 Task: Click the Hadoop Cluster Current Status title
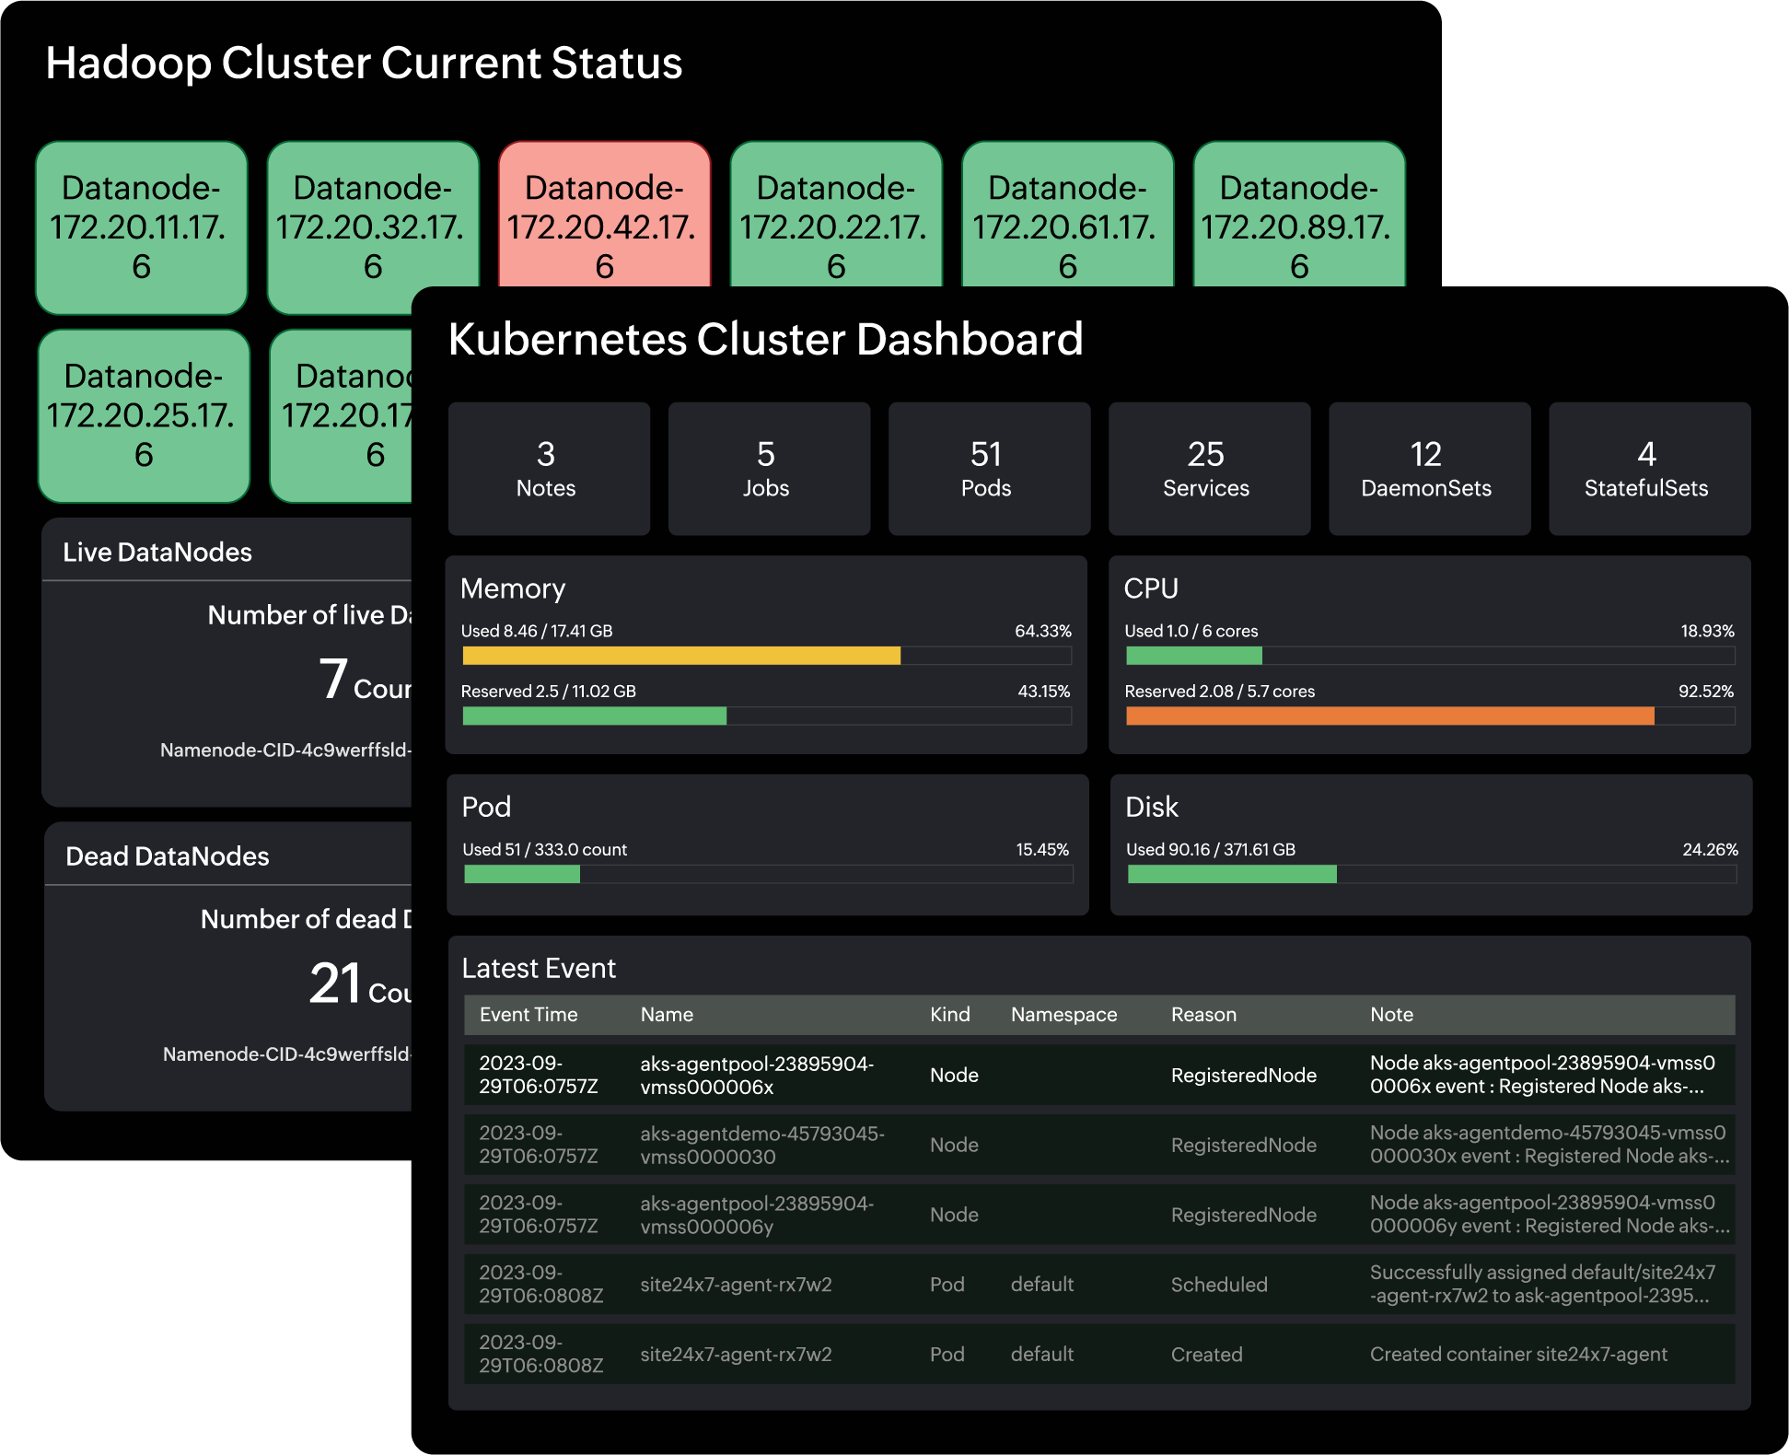pyautogui.click(x=364, y=63)
